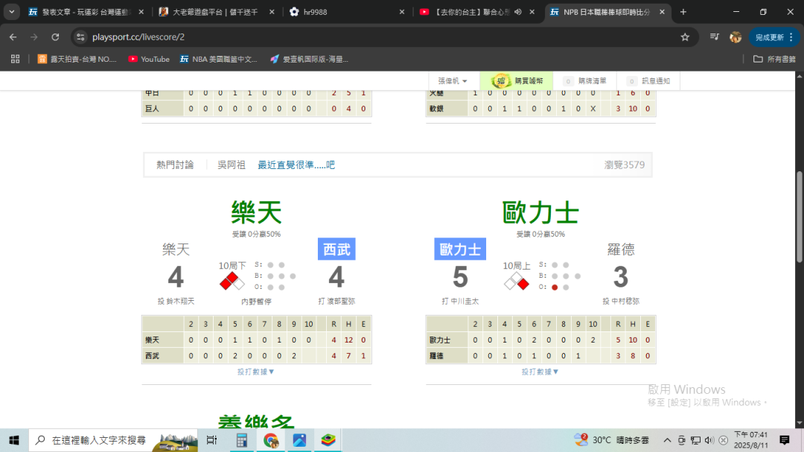Open the 所有書籤 folder
The height and width of the screenshot is (452, 804).
point(774,59)
